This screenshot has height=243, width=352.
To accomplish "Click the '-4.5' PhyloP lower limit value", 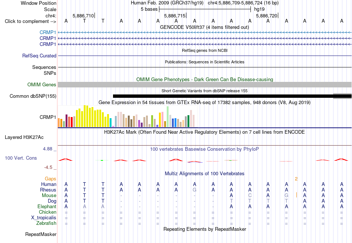I will [48, 167].
